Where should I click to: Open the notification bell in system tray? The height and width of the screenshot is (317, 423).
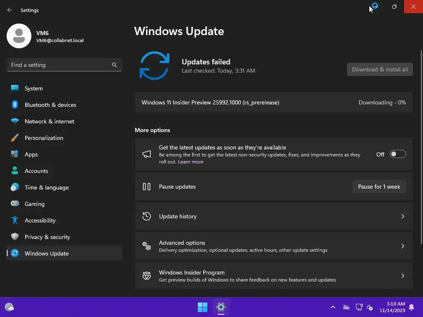coord(412,307)
